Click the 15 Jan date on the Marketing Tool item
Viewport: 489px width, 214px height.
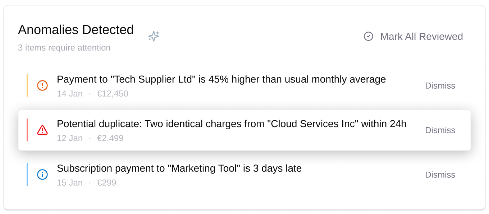click(70, 183)
